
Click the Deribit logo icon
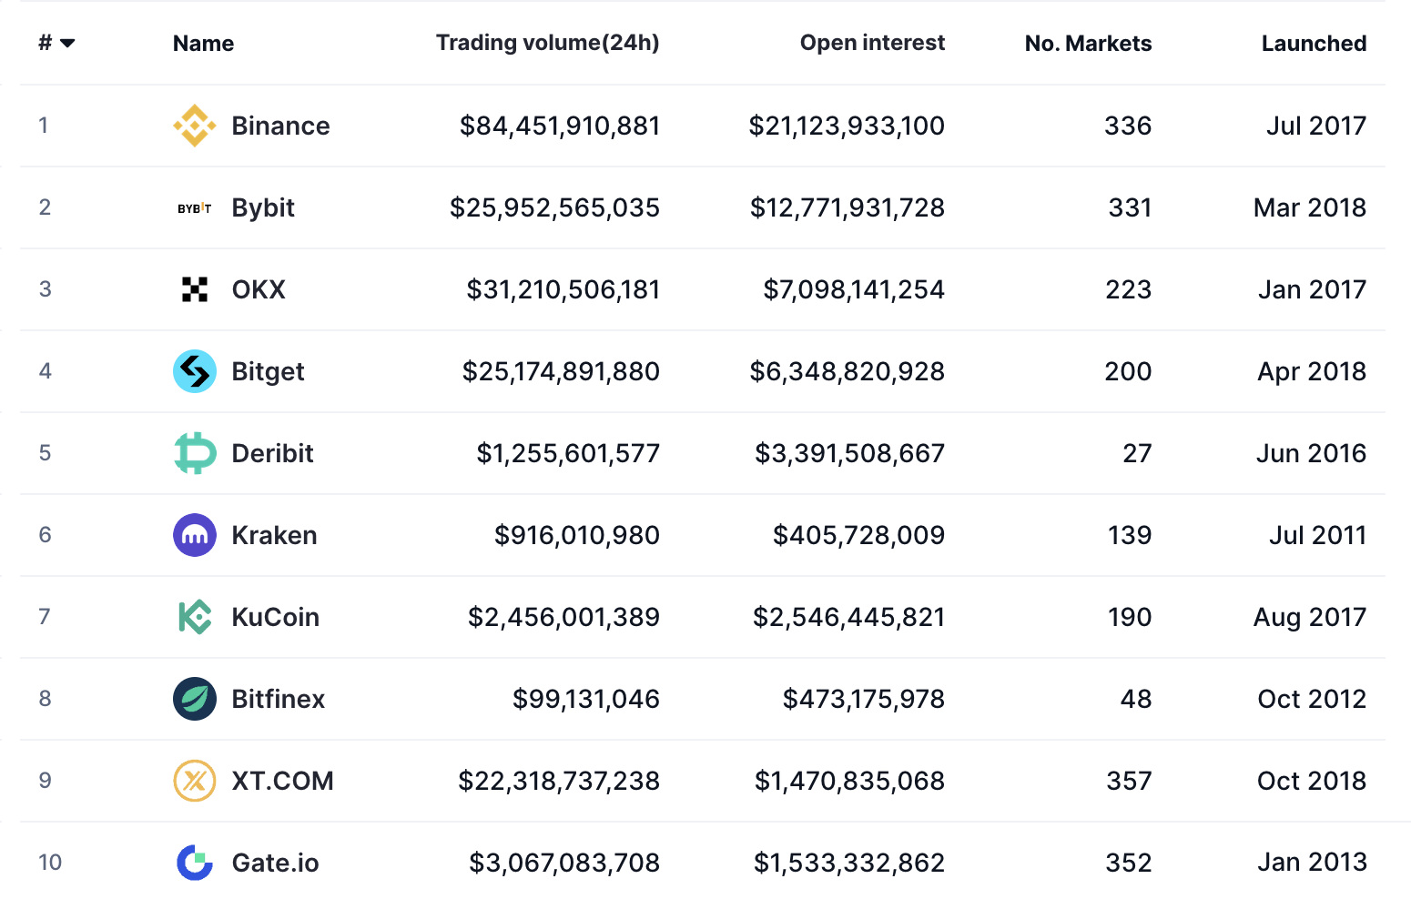click(195, 453)
